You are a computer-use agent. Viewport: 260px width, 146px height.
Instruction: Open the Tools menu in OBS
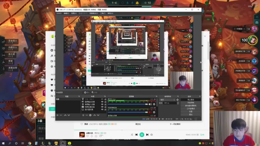click(103, 13)
